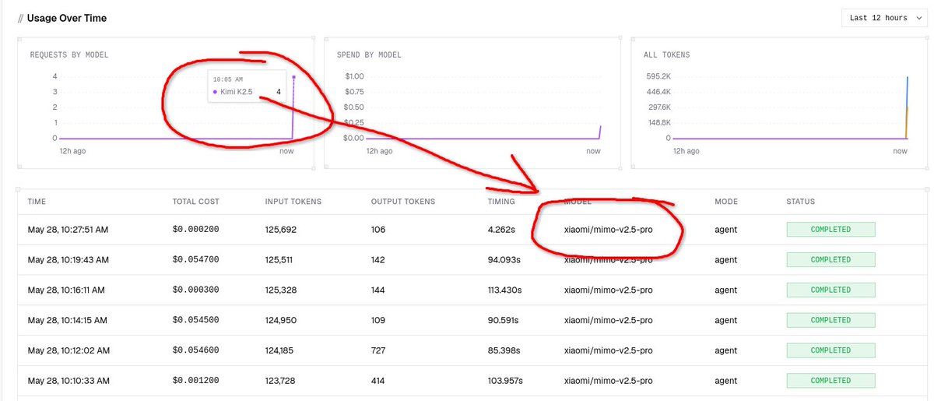Click the $0.000200 total cost cell

click(196, 230)
